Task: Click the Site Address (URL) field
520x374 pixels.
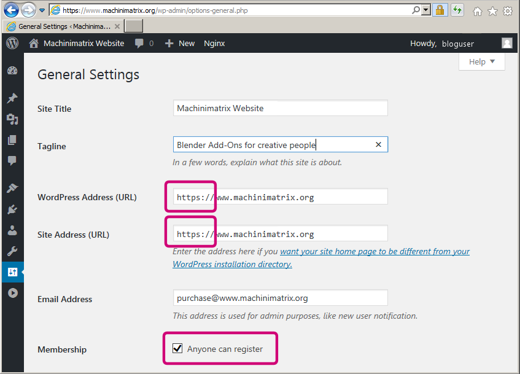Action: coord(280,234)
